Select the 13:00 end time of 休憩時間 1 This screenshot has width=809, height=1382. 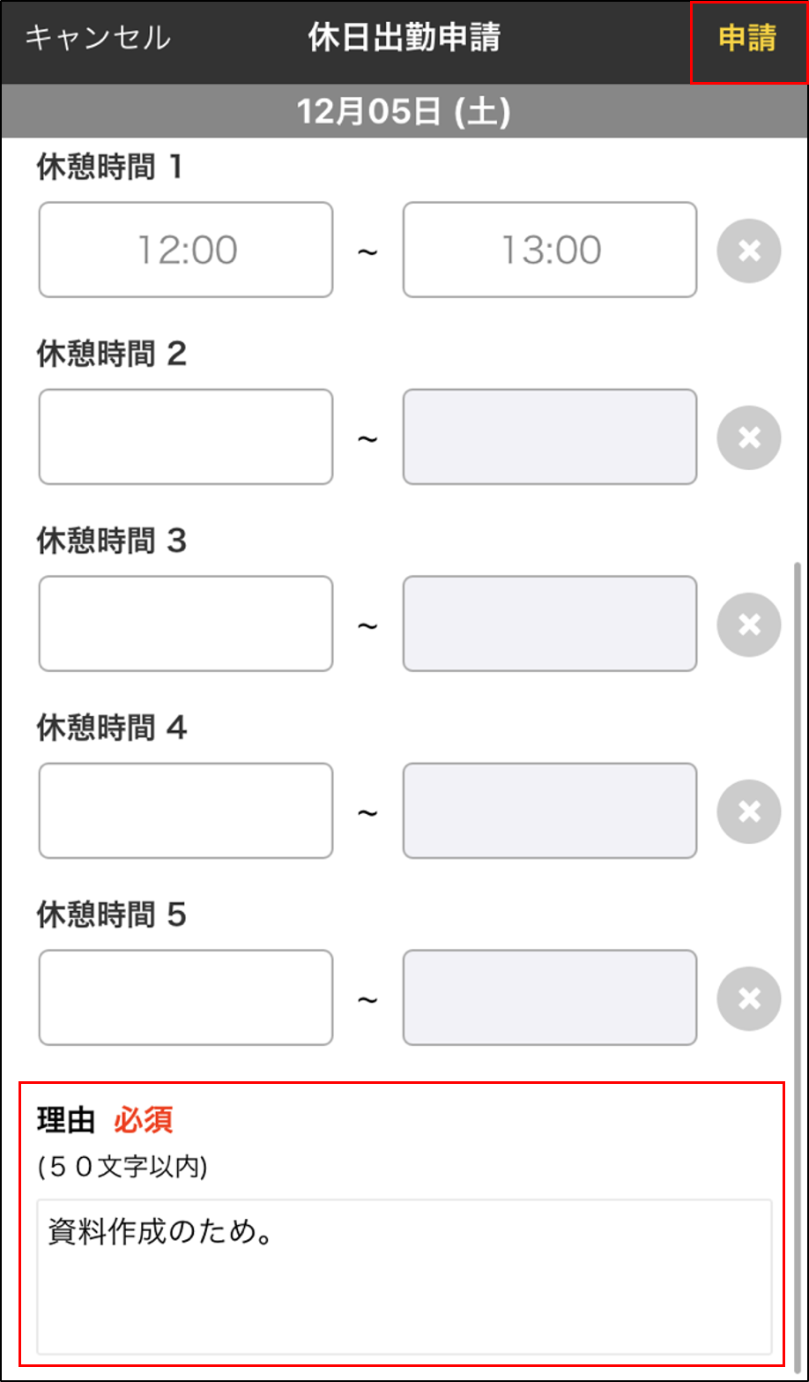pyautogui.click(x=549, y=250)
